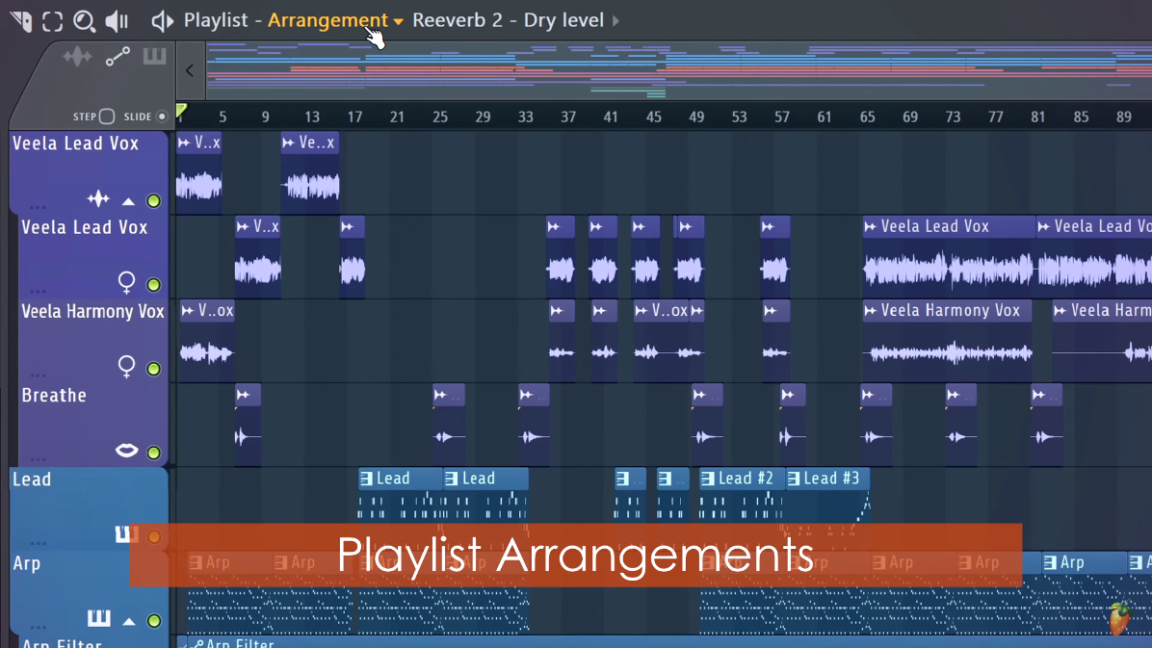This screenshot has width=1152, height=648.
Task: Toggle the SLIDE option on
Action: (161, 116)
